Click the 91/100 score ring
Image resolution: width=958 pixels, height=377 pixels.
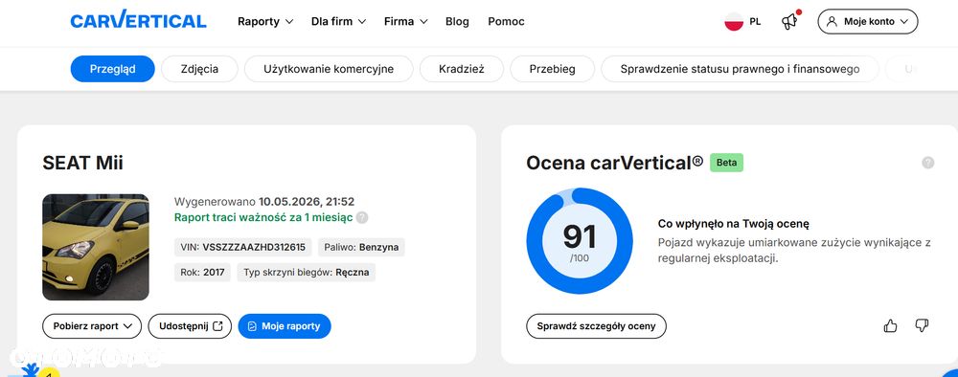[x=580, y=241]
